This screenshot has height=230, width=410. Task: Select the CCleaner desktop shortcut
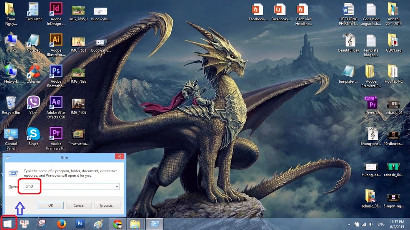click(33, 74)
